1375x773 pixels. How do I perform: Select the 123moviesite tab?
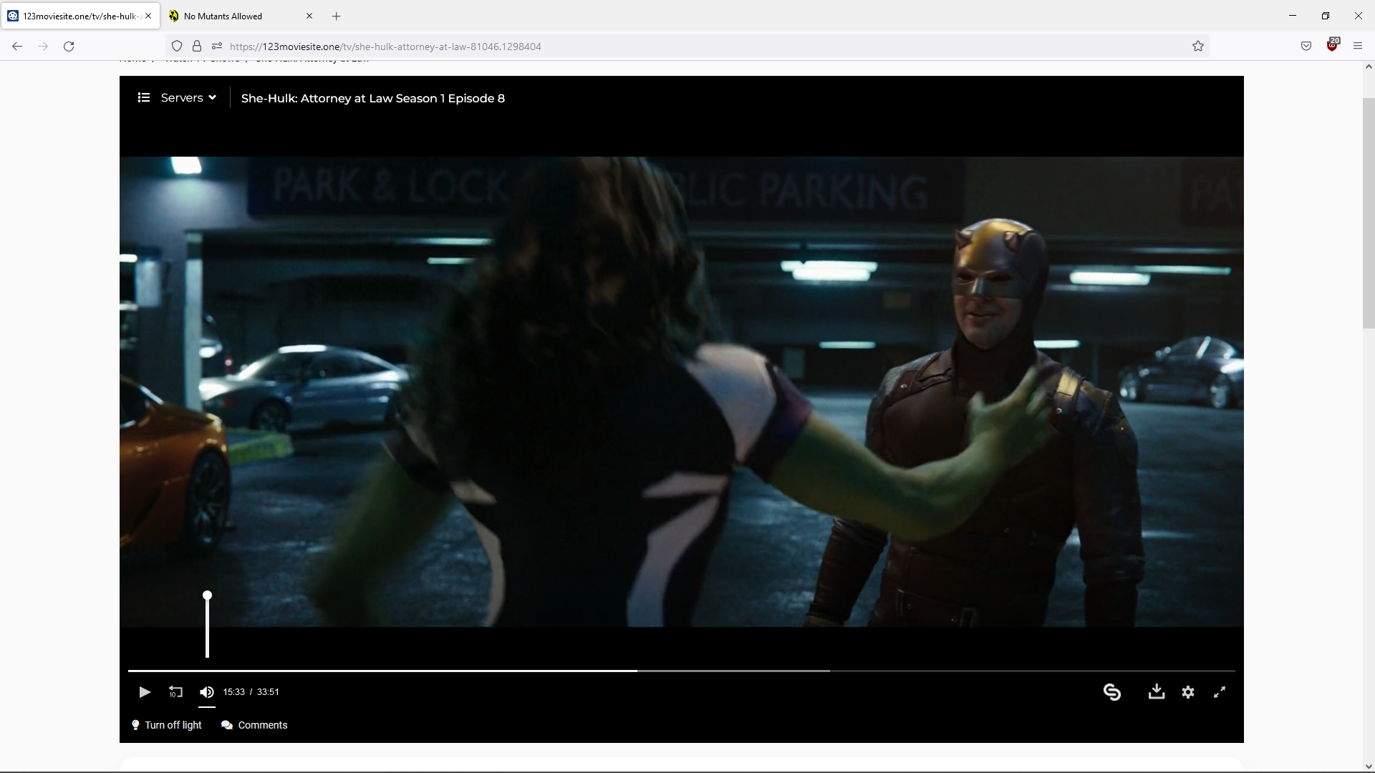click(x=80, y=16)
